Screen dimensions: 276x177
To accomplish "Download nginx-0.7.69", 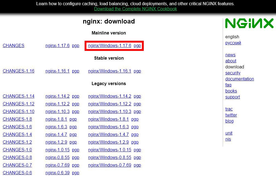I will pos(58,165).
